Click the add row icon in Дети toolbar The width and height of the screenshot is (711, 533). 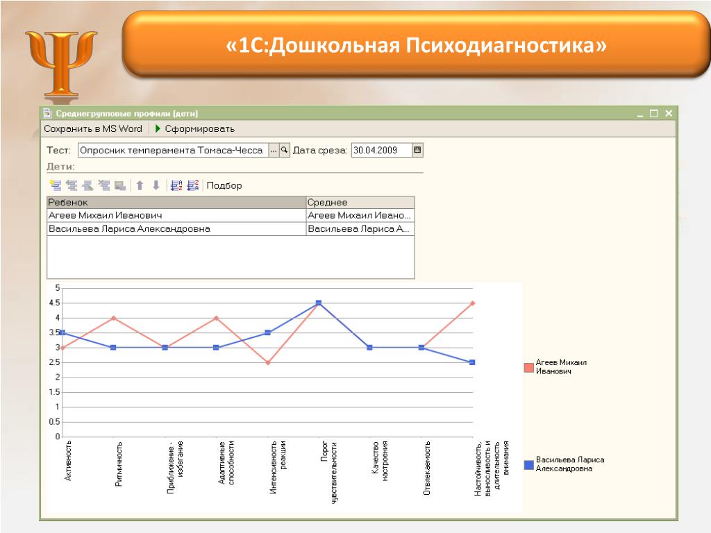pos(56,185)
